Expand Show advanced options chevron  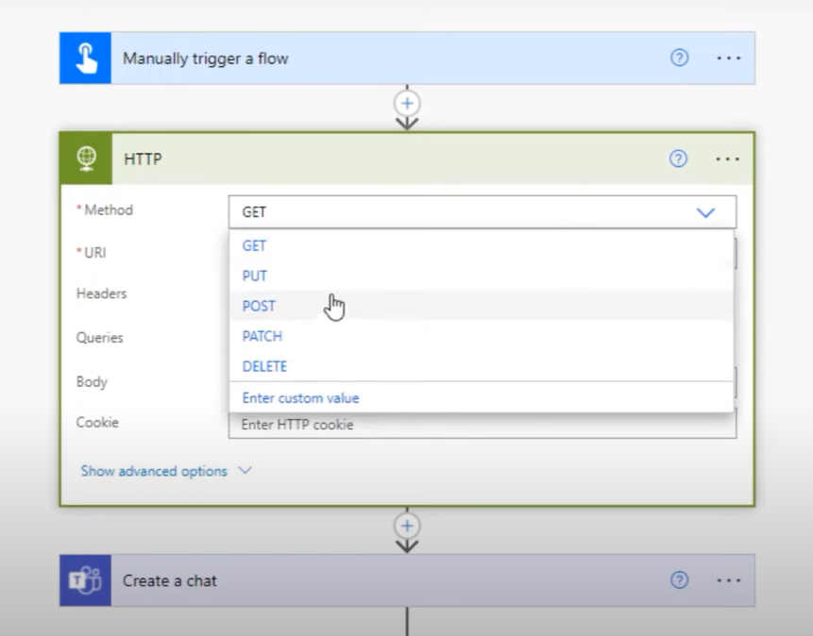click(245, 471)
